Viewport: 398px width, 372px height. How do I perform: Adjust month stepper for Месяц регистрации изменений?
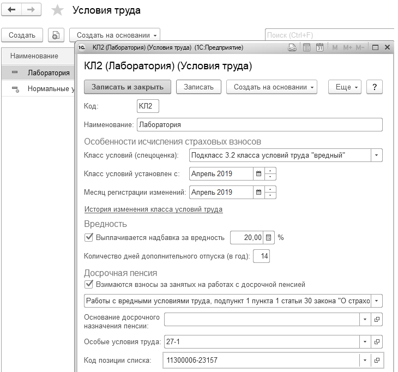click(270, 192)
